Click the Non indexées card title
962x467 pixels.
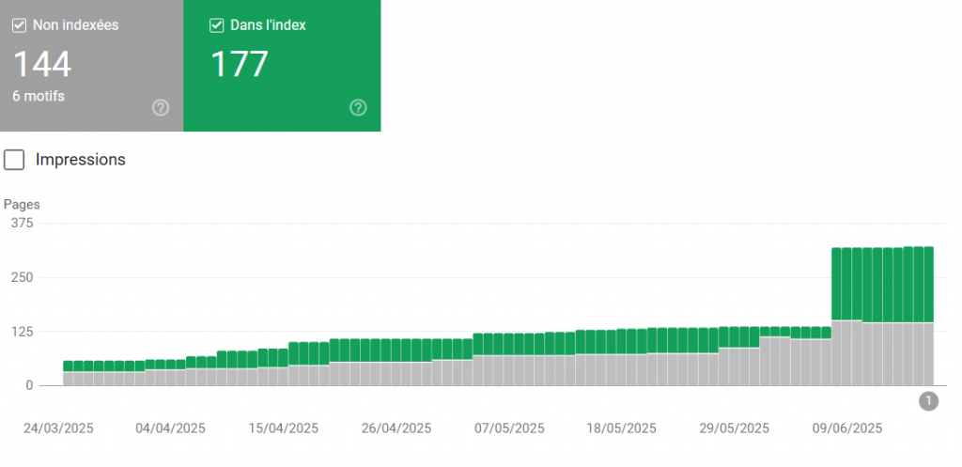click(x=75, y=25)
